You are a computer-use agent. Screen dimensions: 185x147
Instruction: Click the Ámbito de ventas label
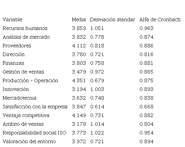23,124
